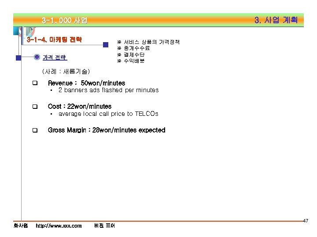Select the slide title '3-1. 000 사업'
The width and height of the screenshot is (317, 237).
64,20
